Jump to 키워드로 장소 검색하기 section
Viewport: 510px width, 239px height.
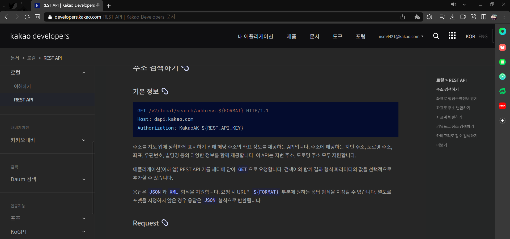click(x=455, y=126)
